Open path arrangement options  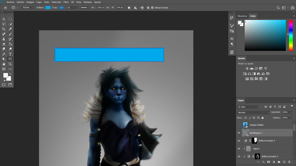[142, 8]
